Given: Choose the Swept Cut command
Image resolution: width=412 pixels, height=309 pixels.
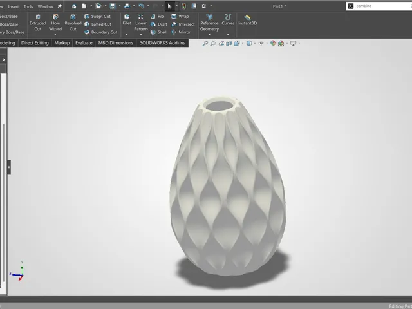Looking at the screenshot, I should tap(97, 16).
